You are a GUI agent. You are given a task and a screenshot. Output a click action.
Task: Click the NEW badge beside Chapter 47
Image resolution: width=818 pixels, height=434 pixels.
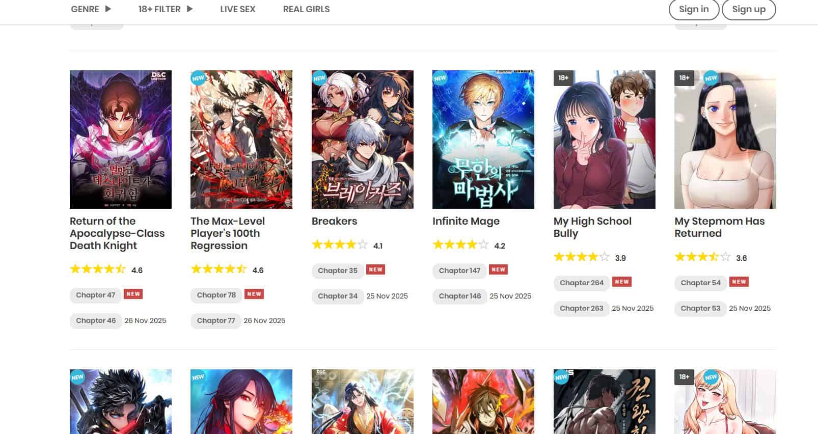tap(133, 294)
